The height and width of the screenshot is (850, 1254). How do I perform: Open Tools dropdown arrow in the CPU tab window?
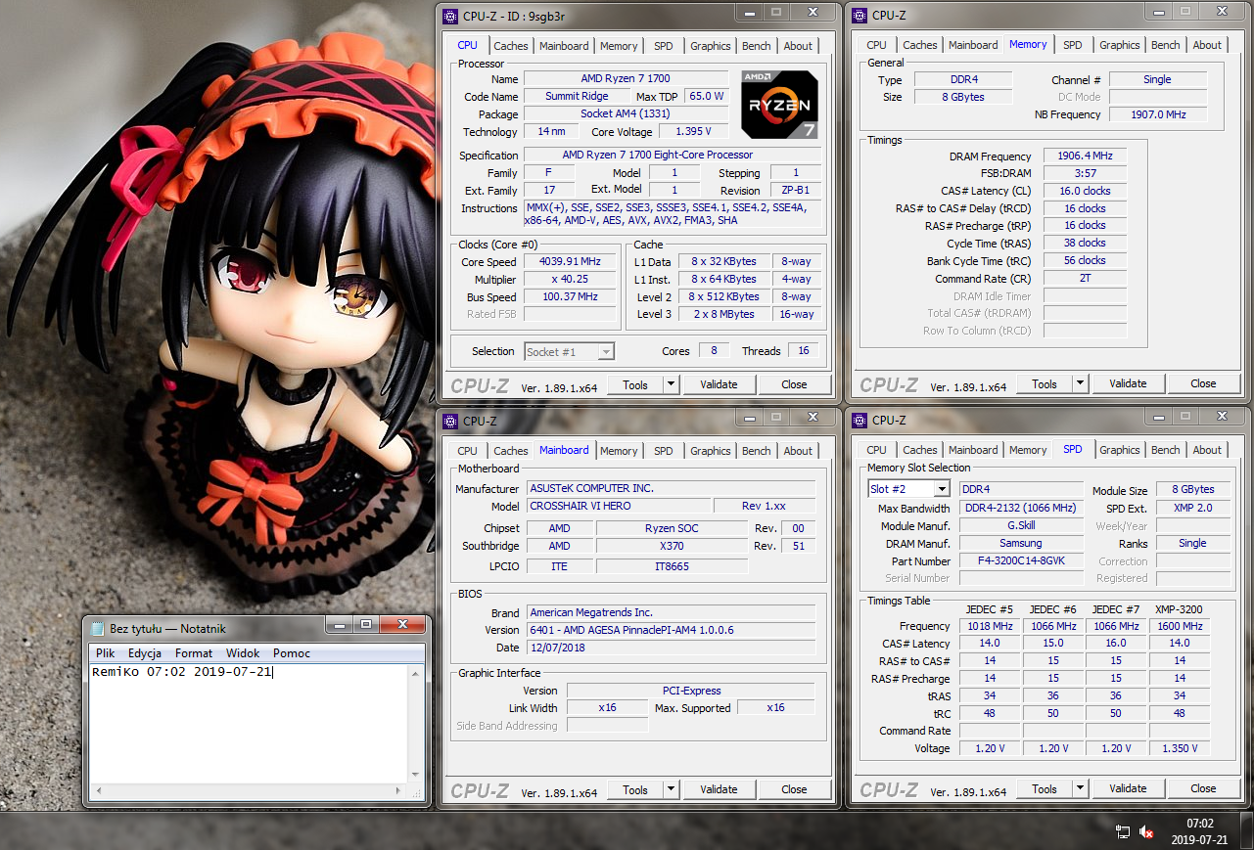click(x=672, y=384)
